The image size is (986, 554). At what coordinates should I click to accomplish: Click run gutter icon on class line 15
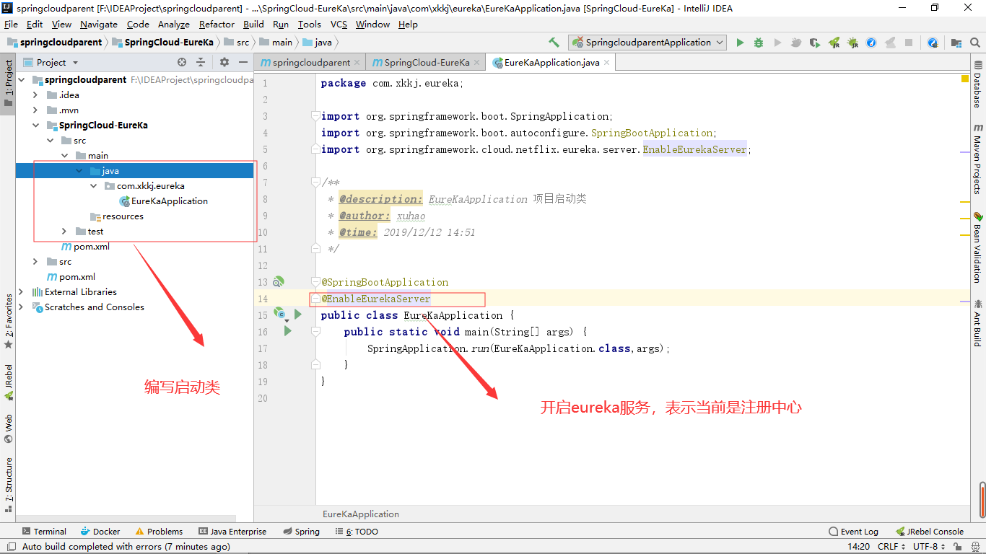[x=297, y=315]
